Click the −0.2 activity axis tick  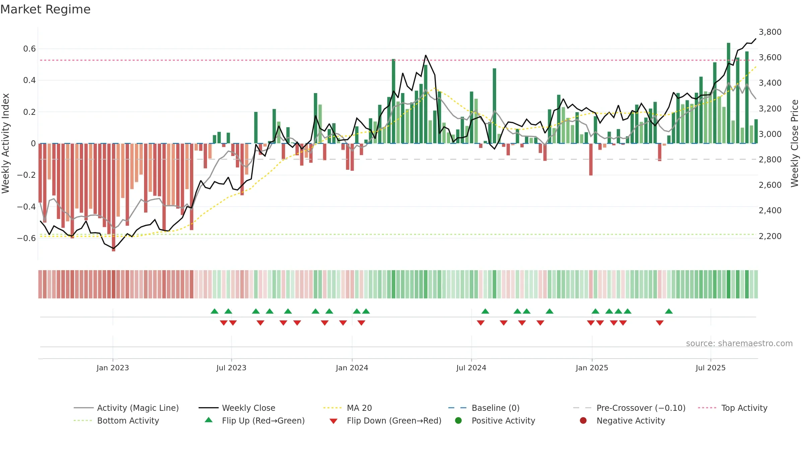pyautogui.click(x=26, y=175)
